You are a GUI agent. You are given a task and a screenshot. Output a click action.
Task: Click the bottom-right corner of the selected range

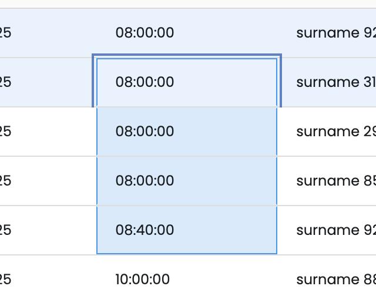click(277, 254)
